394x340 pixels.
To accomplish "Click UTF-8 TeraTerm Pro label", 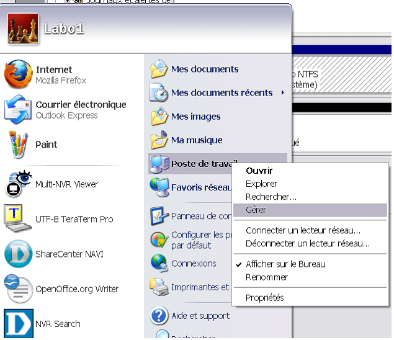I will click(x=74, y=219).
